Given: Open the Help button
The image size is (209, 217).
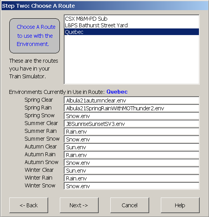Looking at the screenshot, I should pos(180,205).
